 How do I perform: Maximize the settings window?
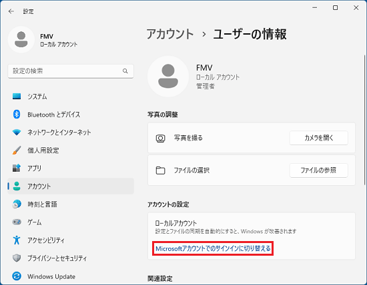pos(336,8)
